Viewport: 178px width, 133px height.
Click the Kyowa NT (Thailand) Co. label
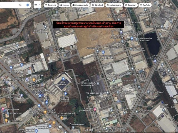(118, 46)
